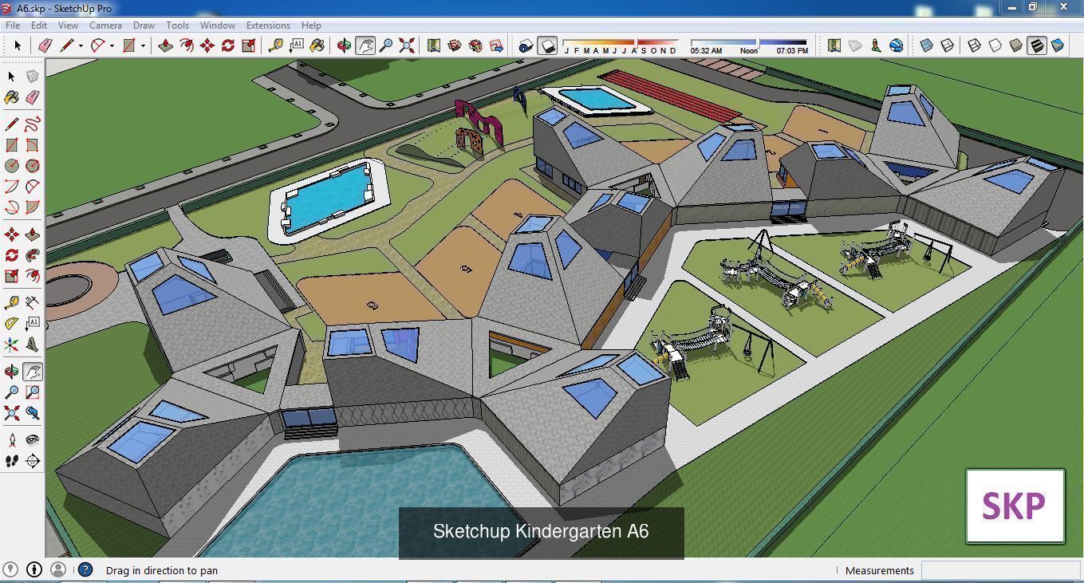Open the Edit menu
The height and width of the screenshot is (583, 1084).
(x=39, y=26)
